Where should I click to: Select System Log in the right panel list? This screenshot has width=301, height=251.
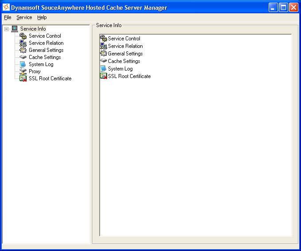point(120,69)
